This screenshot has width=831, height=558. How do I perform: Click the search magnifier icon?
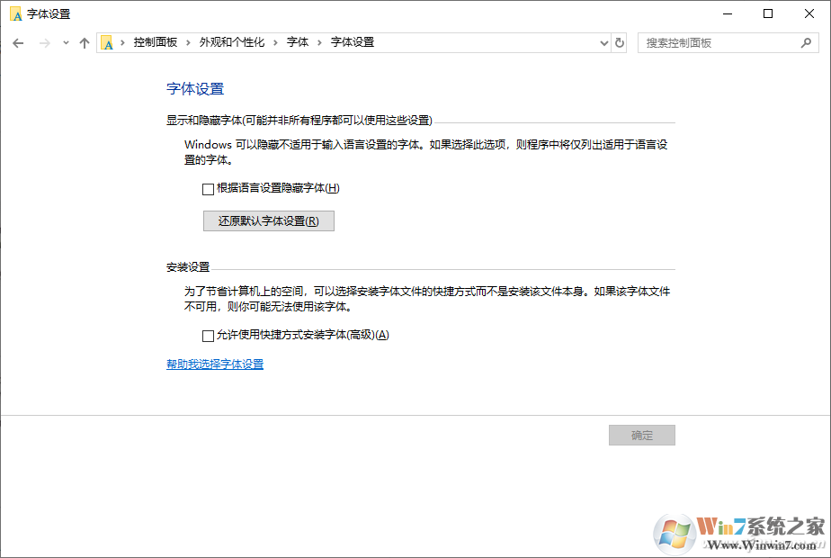[x=808, y=42]
